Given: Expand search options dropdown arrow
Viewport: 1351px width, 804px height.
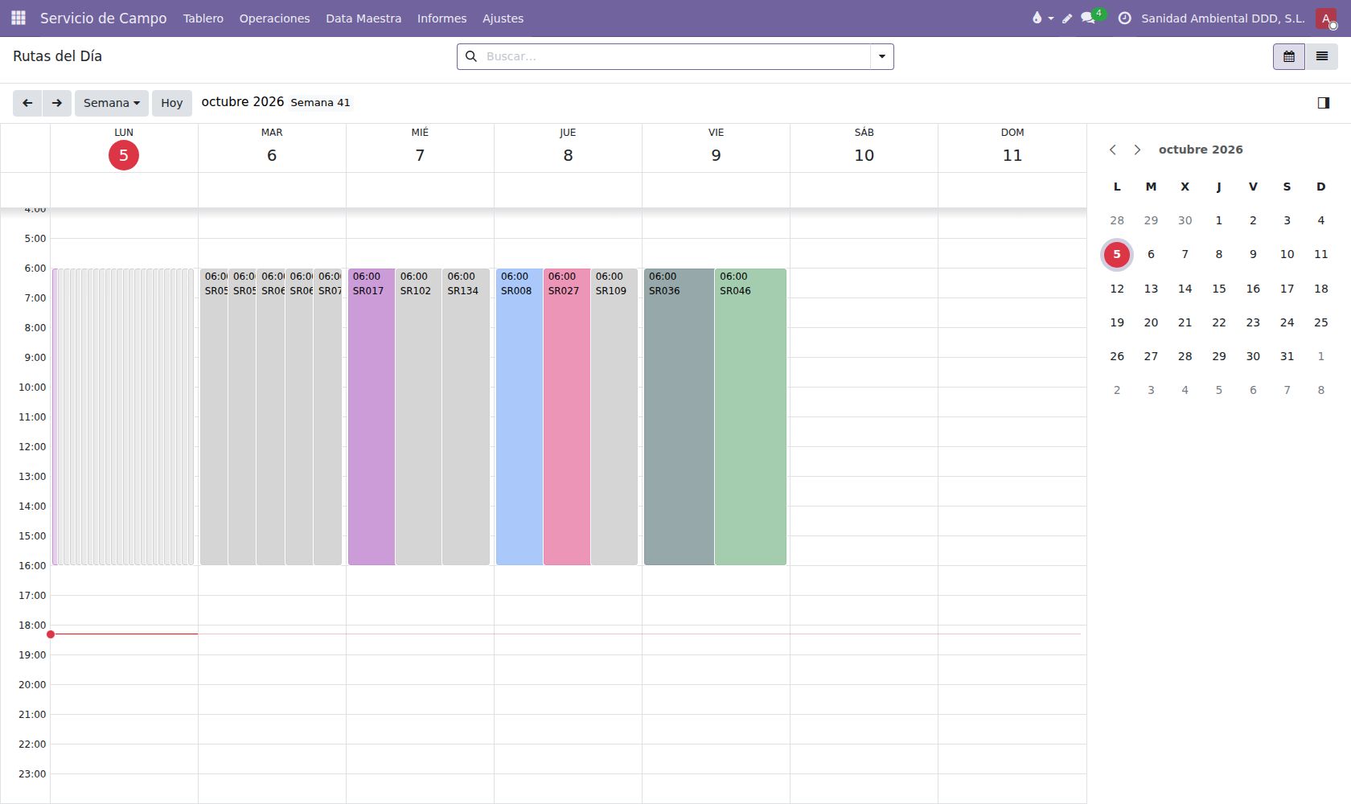Looking at the screenshot, I should point(882,56).
